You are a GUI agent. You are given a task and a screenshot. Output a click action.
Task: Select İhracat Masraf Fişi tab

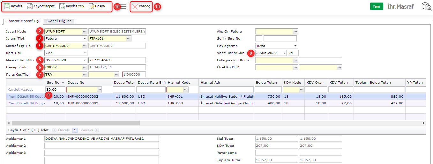point(23,21)
